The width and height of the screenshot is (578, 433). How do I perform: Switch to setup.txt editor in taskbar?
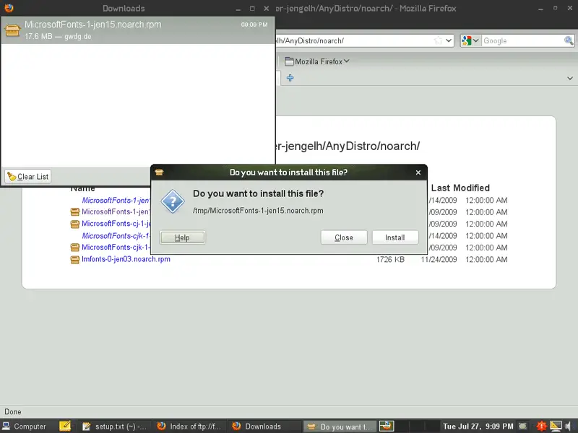click(115, 427)
